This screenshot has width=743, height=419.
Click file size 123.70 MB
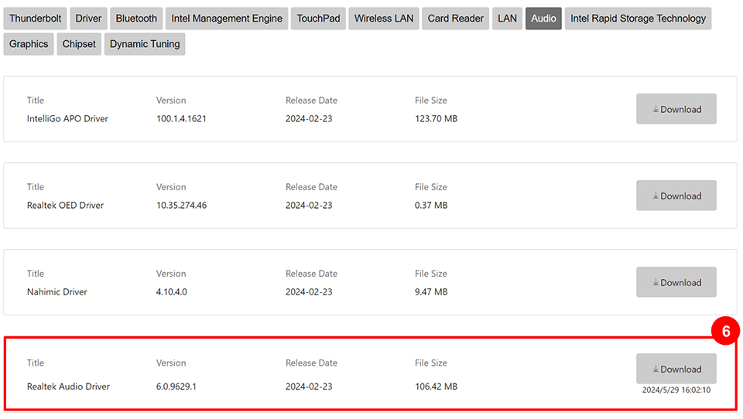coord(436,118)
